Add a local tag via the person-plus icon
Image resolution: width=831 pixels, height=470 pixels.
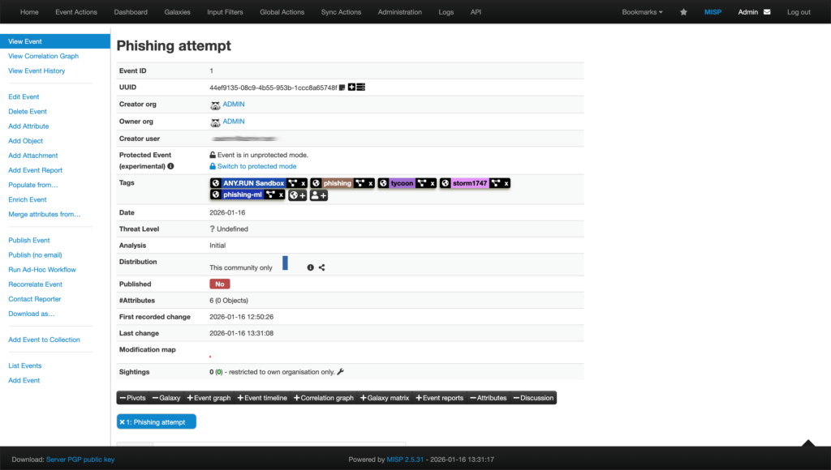(317, 195)
